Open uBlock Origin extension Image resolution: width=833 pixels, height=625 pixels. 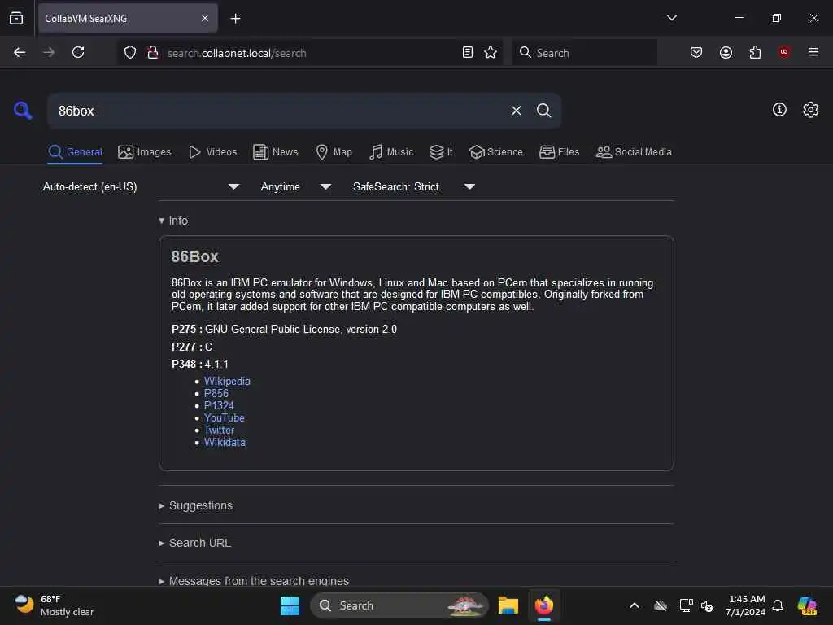click(x=784, y=52)
